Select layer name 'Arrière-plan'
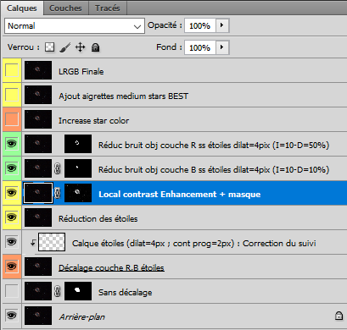Screen dimensions: 347x330 click(x=81, y=317)
